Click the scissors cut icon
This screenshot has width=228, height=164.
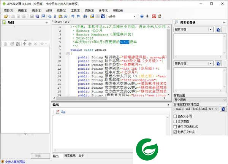pyautogui.click(x=55, y=16)
